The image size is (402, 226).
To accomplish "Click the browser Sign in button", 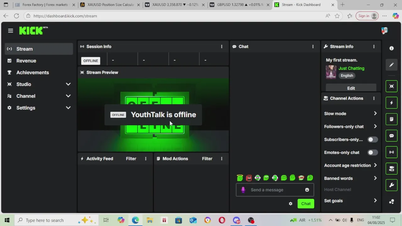I will (x=367, y=16).
